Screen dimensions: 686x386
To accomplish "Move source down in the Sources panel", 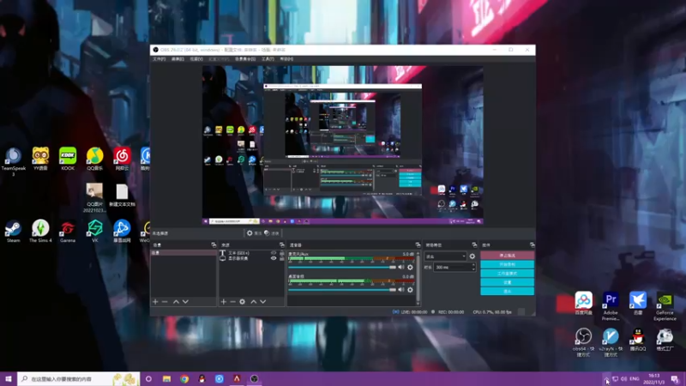I will pyautogui.click(x=263, y=302).
